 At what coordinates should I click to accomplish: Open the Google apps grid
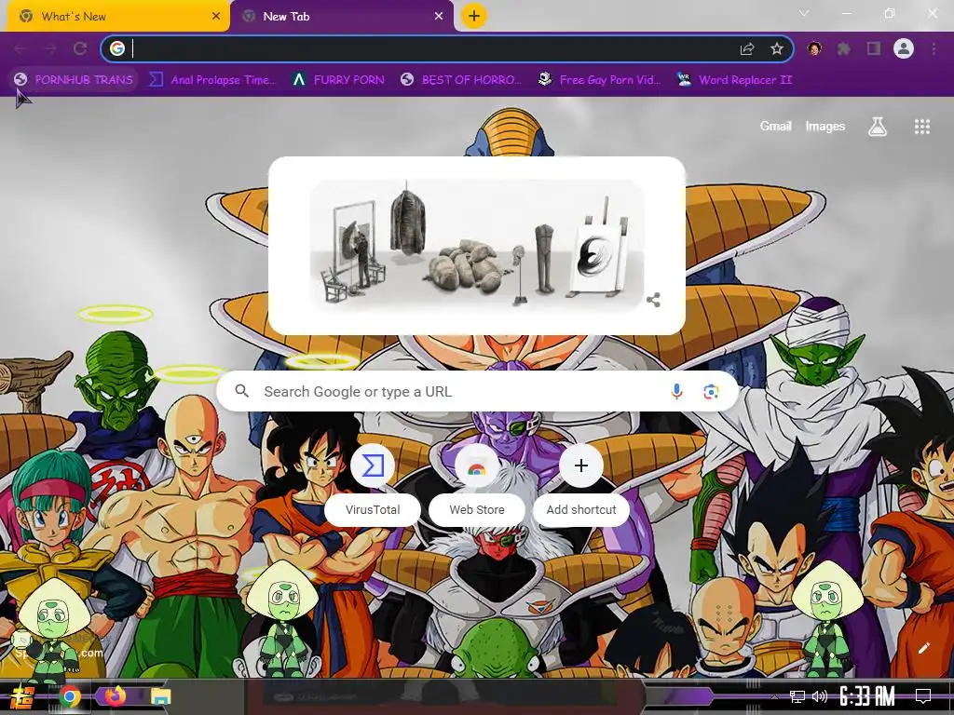tap(922, 127)
